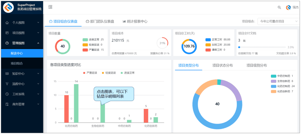Click 请假工时 0 legend entry
301x134 pixels.
click(x=215, y=50)
